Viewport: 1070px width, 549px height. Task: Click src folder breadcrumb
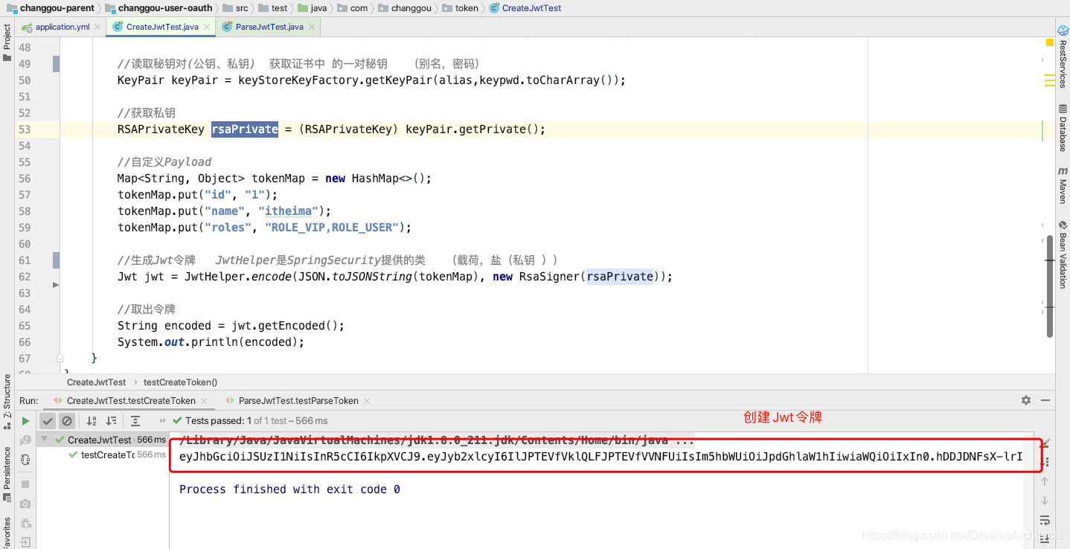[236, 8]
